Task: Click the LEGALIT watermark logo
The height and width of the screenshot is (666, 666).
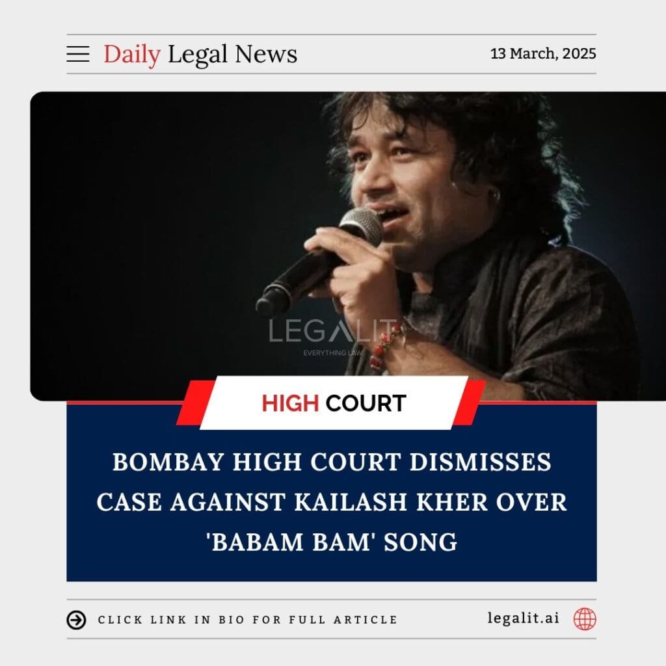Action: coord(332,332)
